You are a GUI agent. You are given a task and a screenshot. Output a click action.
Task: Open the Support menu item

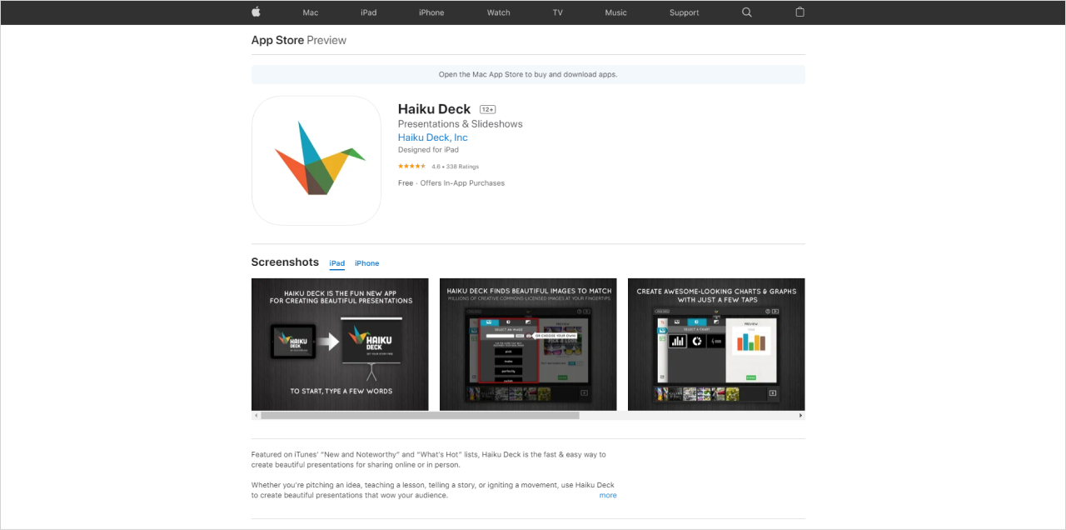[685, 12]
